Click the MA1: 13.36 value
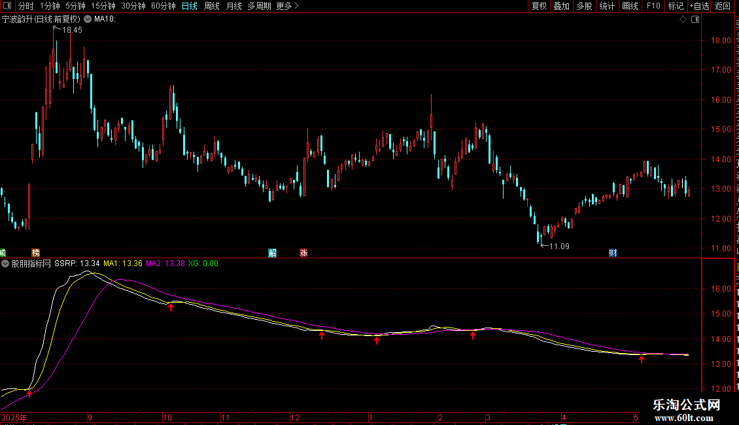 pyautogui.click(x=122, y=263)
